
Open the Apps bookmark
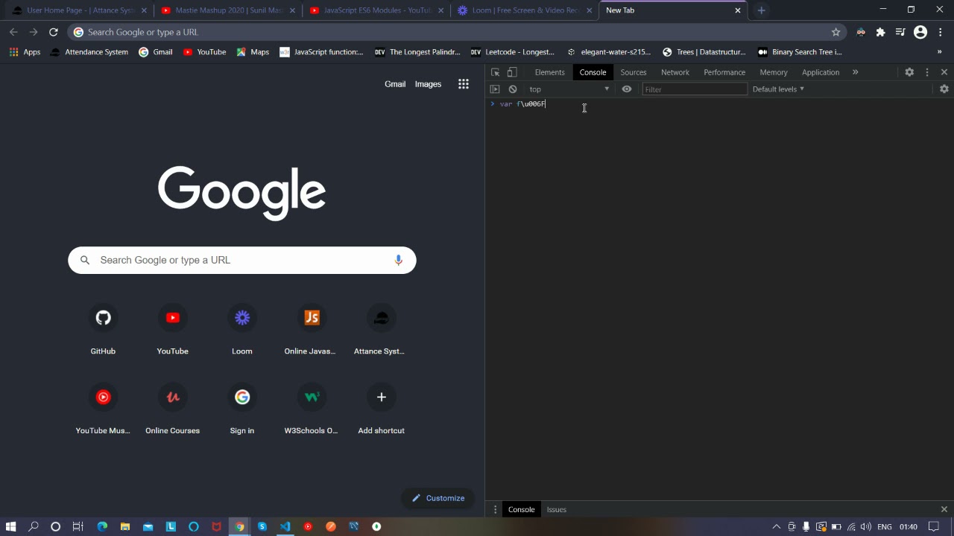[25, 52]
